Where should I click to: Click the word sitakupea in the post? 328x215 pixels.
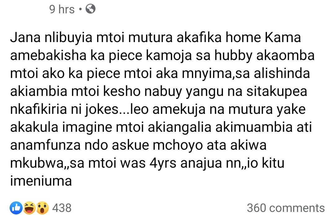click(x=276, y=92)
